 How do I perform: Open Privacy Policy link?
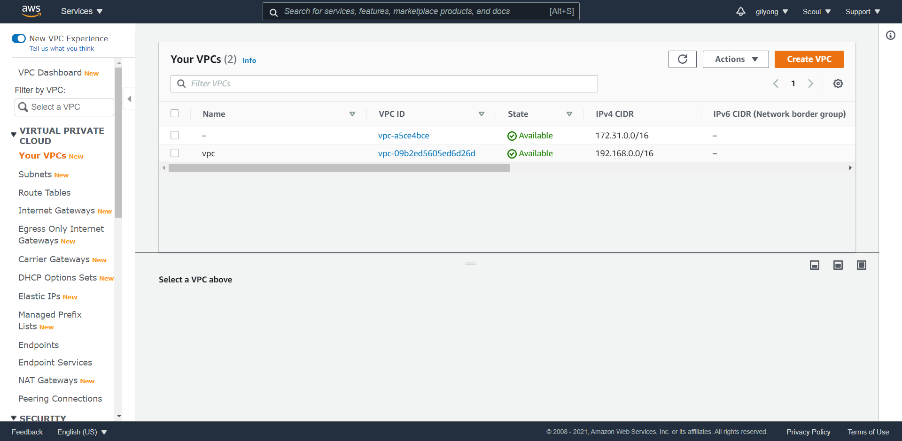click(x=808, y=432)
